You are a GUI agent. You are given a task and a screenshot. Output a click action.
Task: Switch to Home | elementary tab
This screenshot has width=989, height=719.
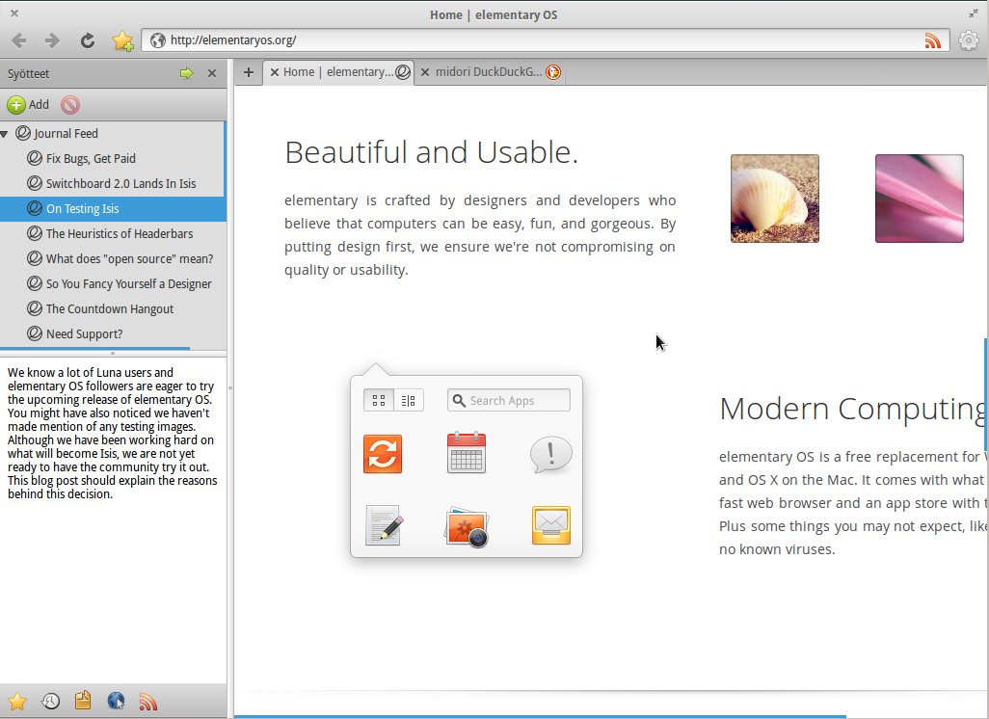tap(337, 72)
